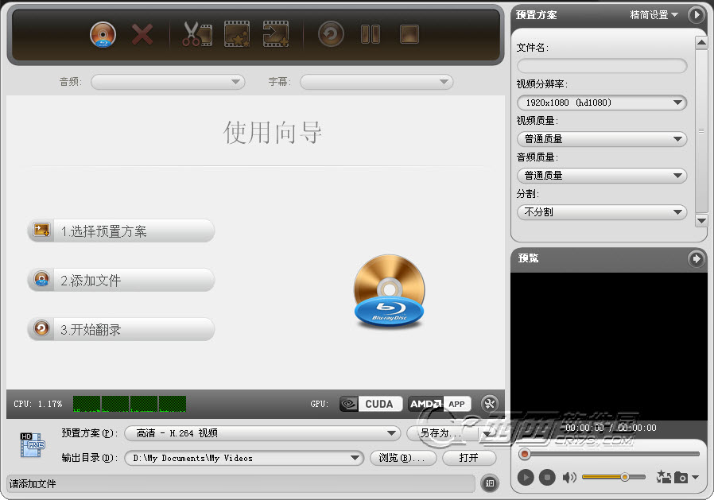
Task: Adjust the preview volume slider
Action: [614, 477]
